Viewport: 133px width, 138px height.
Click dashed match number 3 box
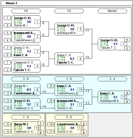[x=37, y=51]
